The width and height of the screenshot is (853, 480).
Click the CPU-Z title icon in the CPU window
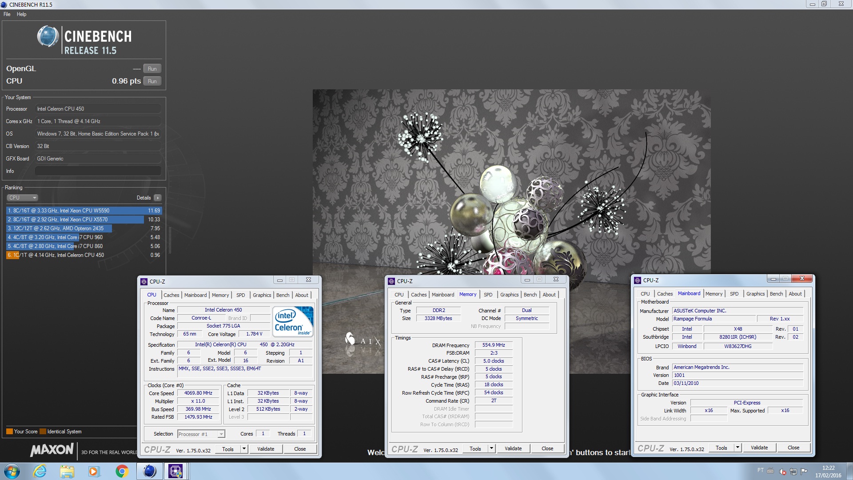144,281
